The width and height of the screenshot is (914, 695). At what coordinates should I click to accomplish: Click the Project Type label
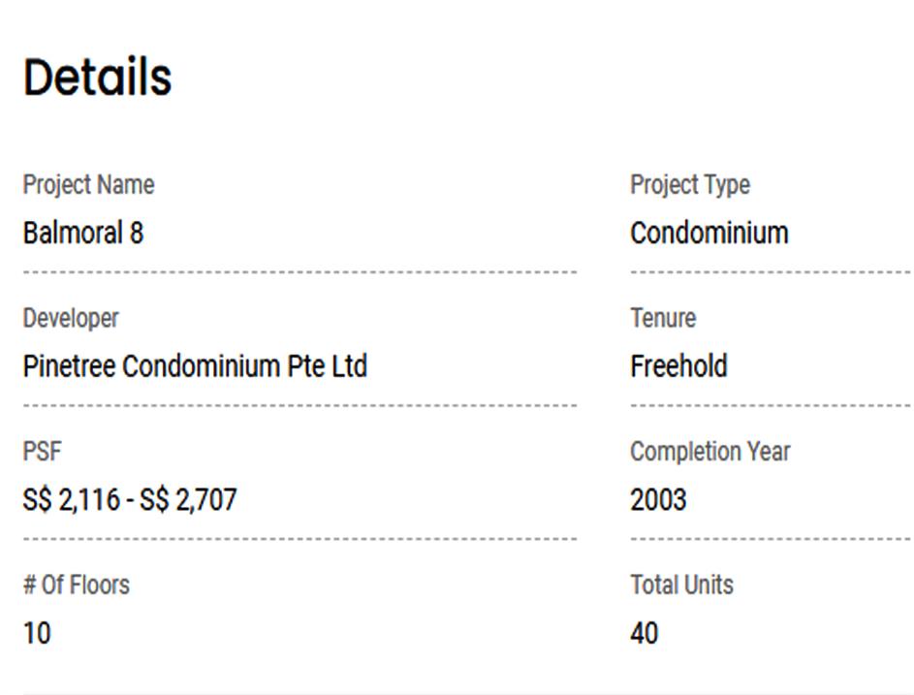pyautogui.click(x=689, y=184)
